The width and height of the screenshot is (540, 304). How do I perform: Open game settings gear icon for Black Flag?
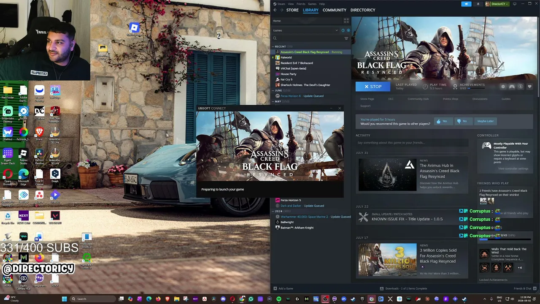(503, 87)
